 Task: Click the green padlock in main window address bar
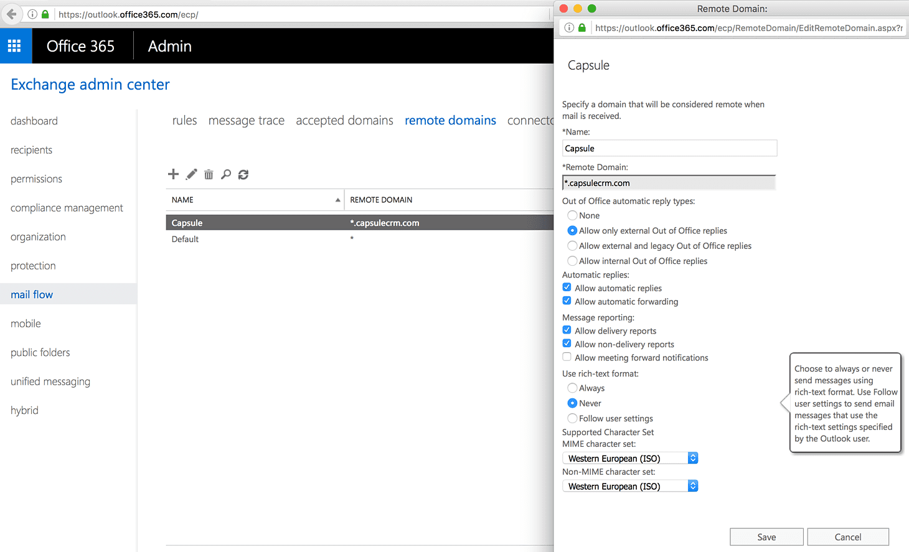point(45,14)
